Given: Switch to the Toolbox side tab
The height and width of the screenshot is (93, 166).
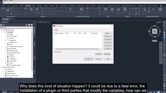Looking at the screenshot, I should point(34,72).
